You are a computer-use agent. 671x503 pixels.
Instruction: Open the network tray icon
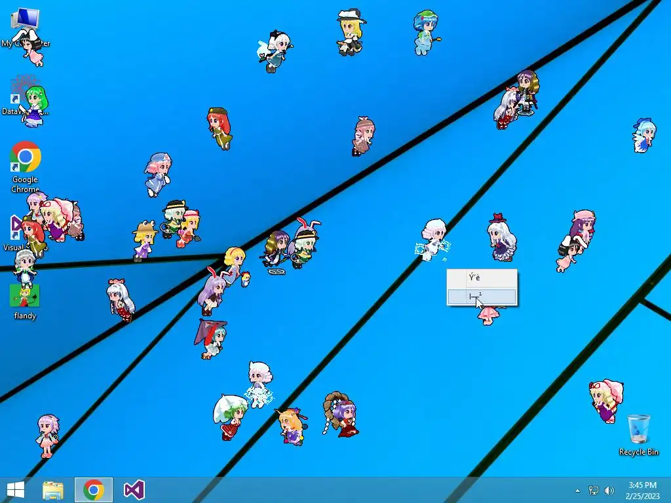coord(593,491)
